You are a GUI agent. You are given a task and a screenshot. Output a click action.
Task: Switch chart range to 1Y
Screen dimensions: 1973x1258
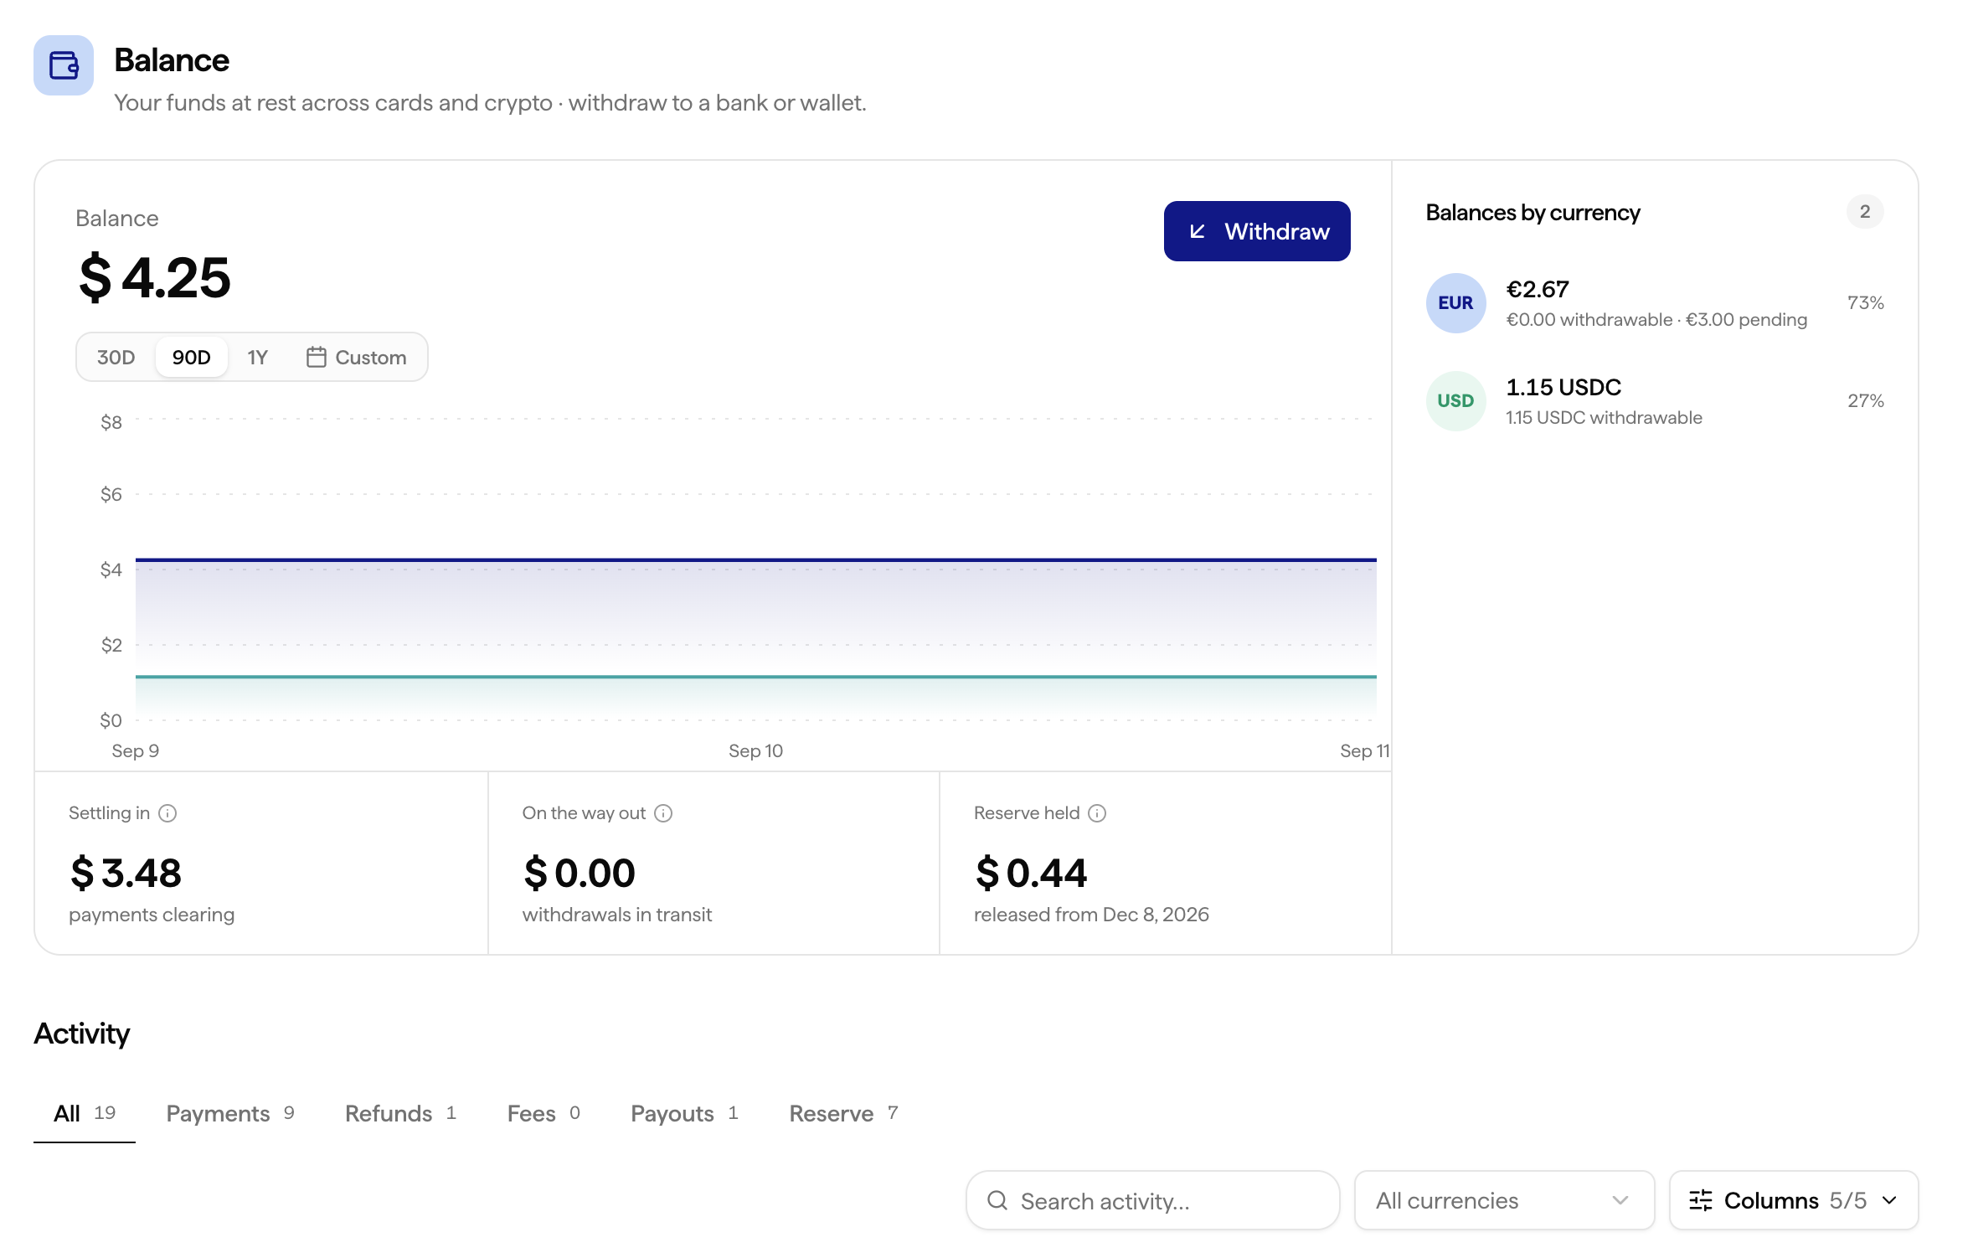(257, 358)
